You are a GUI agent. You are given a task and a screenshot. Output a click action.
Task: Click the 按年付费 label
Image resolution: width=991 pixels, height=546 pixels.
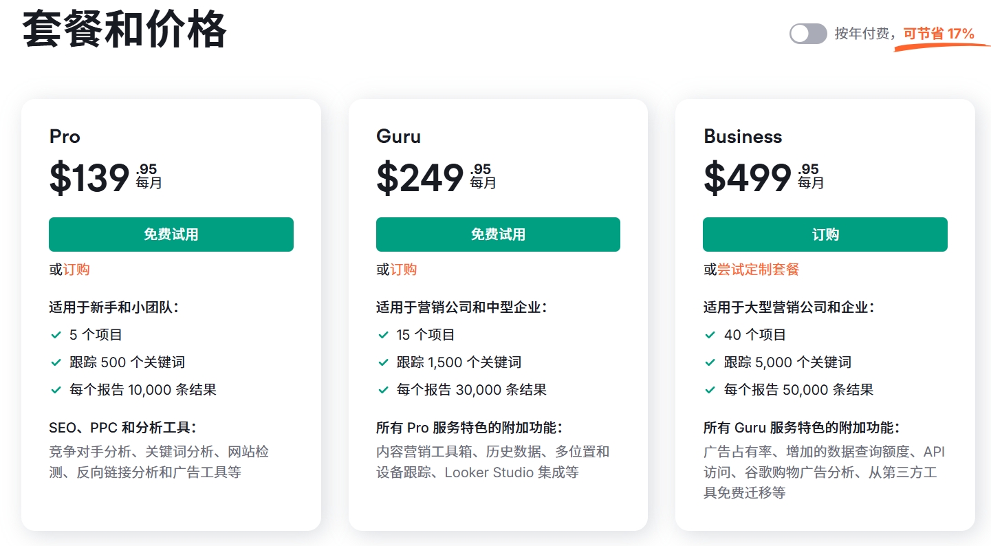862,34
